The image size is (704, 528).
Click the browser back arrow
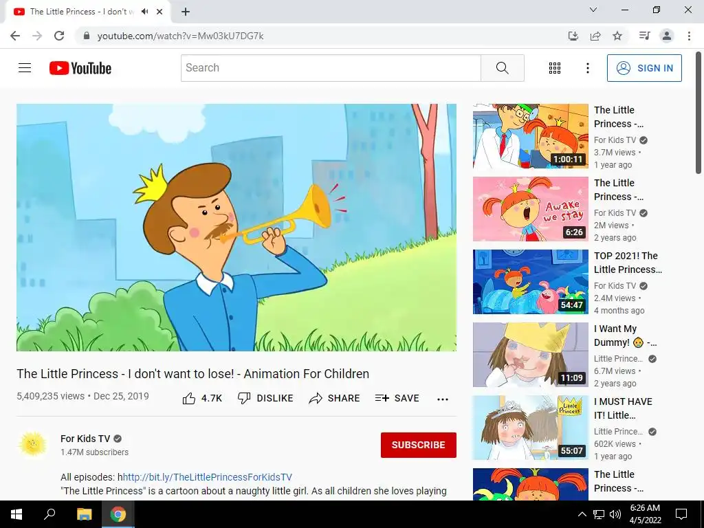click(x=15, y=36)
